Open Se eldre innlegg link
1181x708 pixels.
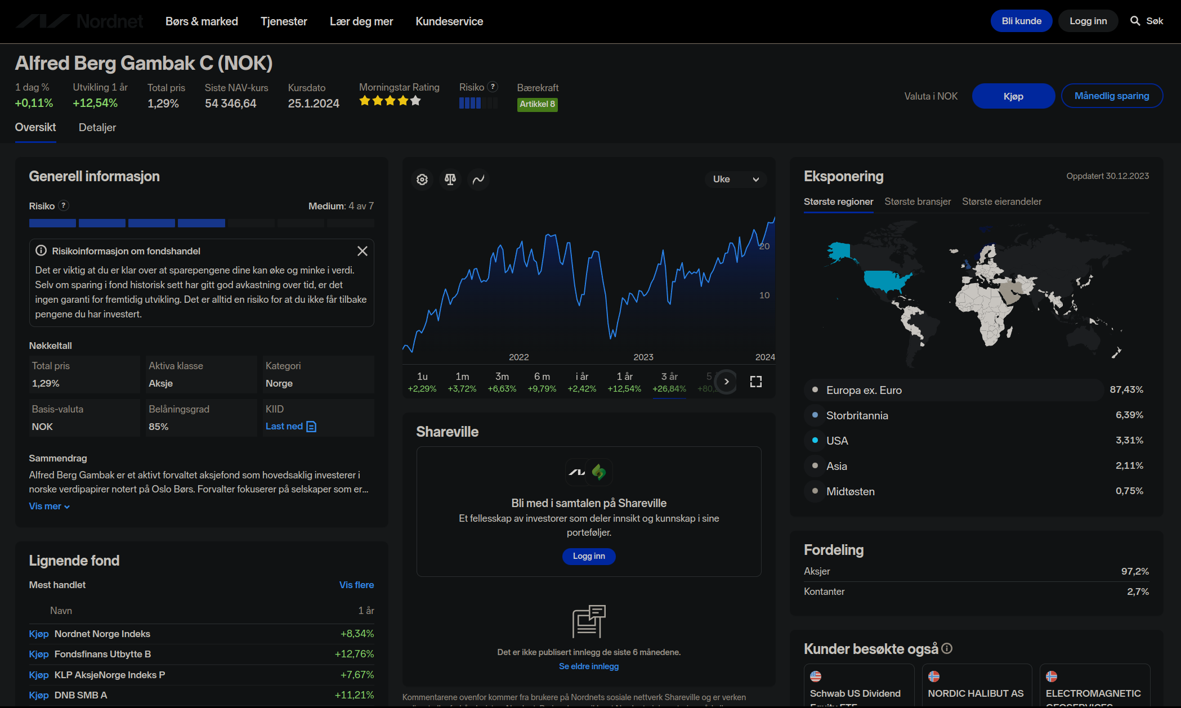click(589, 666)
